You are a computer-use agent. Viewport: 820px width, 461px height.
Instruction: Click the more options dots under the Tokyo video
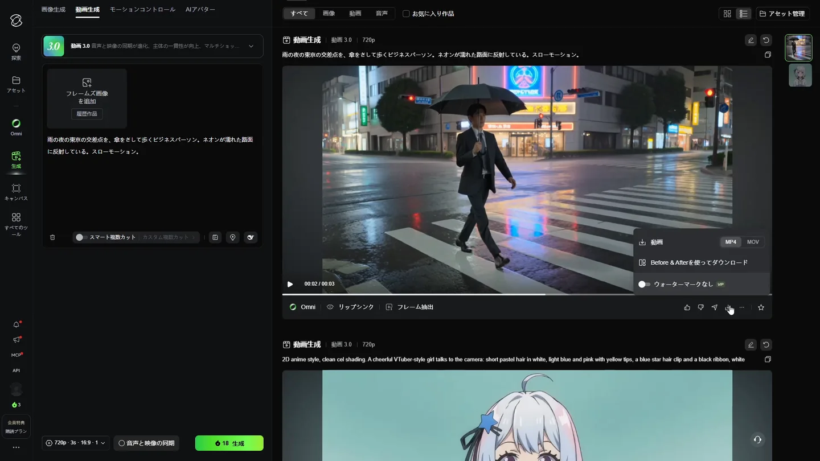pyautogui.click(x=742, y=307)
